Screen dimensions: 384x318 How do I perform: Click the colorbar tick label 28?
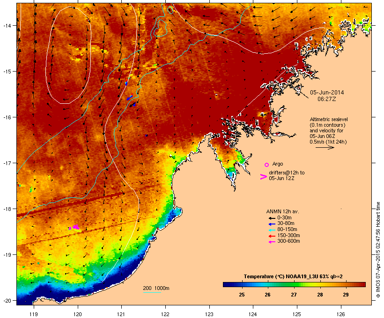click(x=320, y=295)
